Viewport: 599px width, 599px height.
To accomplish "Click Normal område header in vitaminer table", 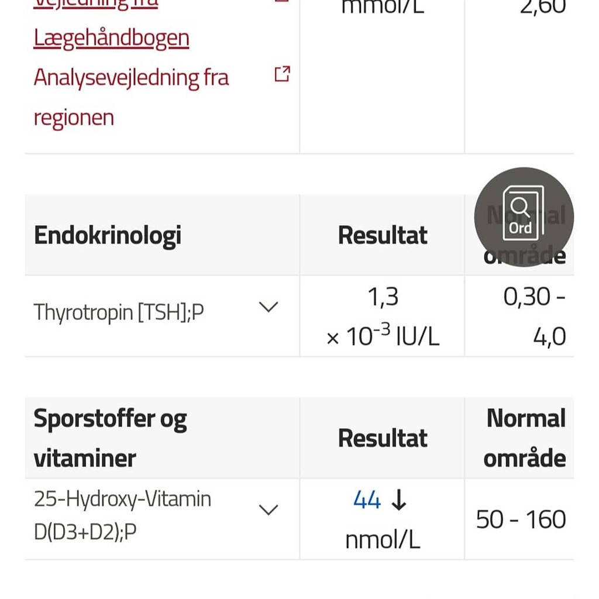I will coord(525,438).
